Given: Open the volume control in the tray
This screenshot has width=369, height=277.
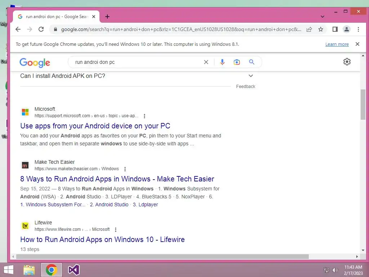Looking at the screenshot, I should click(x=335, y=270).
